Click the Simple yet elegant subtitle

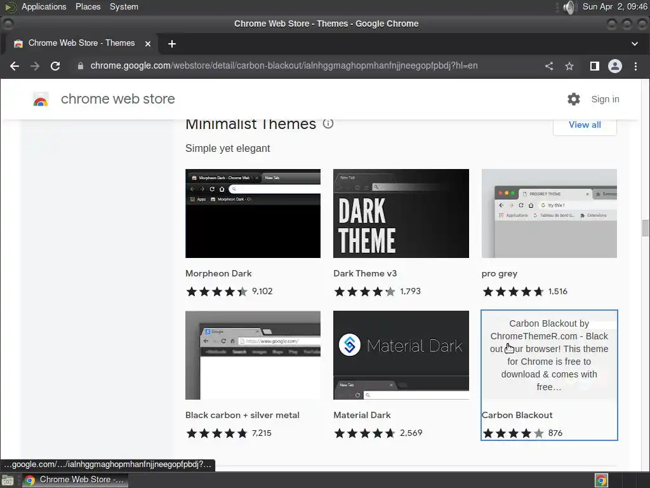228,149
